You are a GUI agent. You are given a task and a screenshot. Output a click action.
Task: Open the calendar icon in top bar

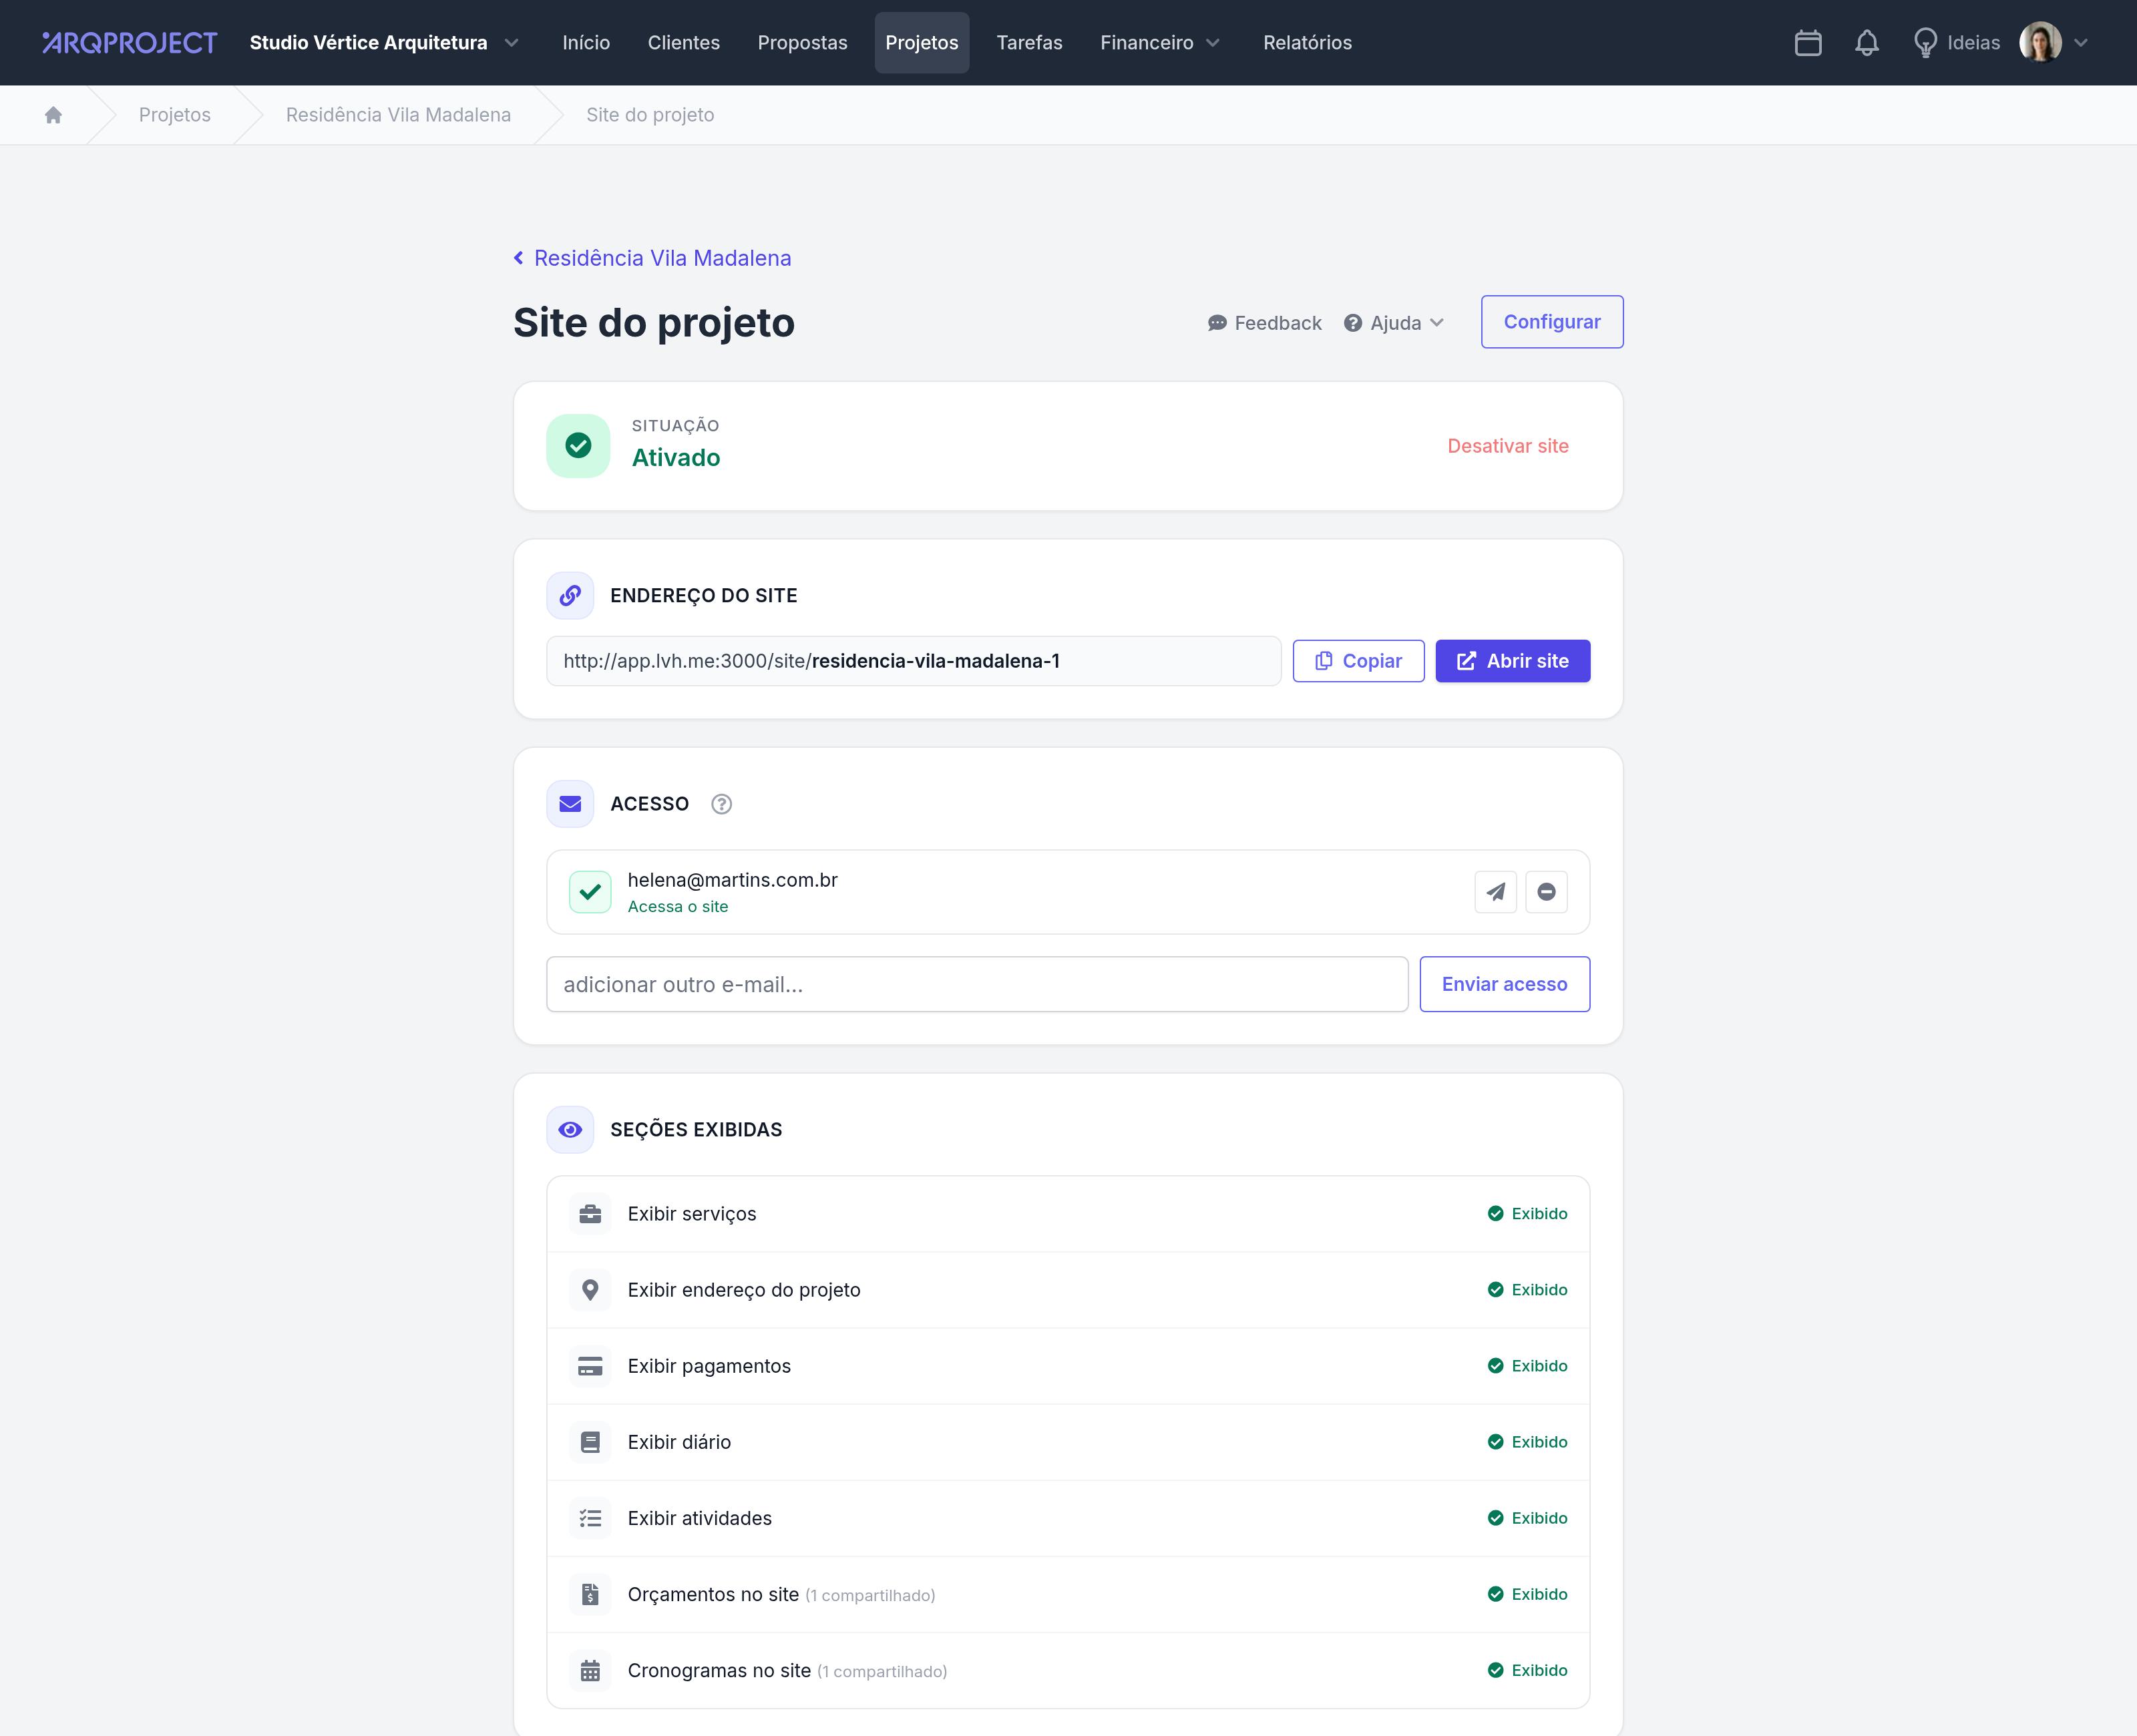point(1807,43)
